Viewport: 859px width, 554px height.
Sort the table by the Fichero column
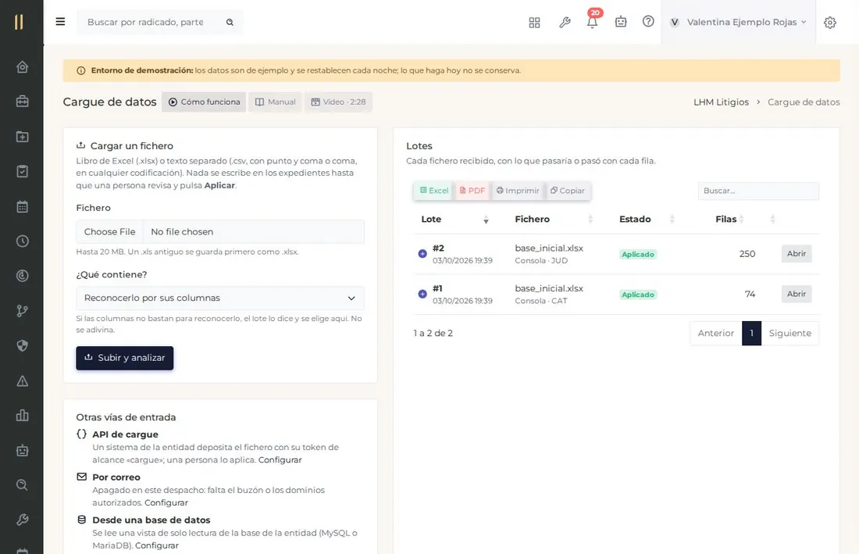click(554, 220)
